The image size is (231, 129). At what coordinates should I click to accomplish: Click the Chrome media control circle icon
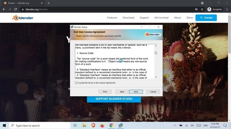pos(202,3)
